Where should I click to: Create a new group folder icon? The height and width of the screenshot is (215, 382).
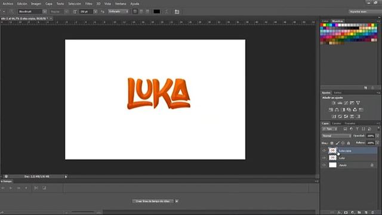click(359, 213)
